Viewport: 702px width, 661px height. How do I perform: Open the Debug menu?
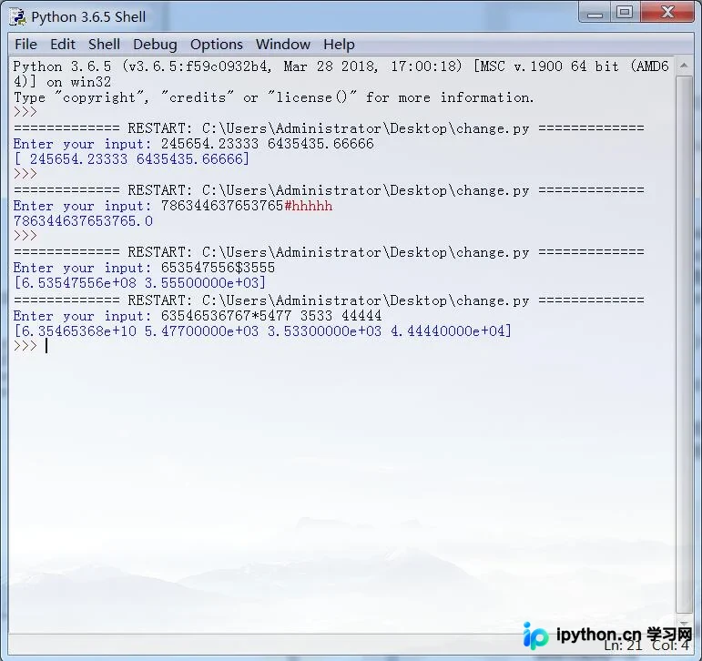155,45
